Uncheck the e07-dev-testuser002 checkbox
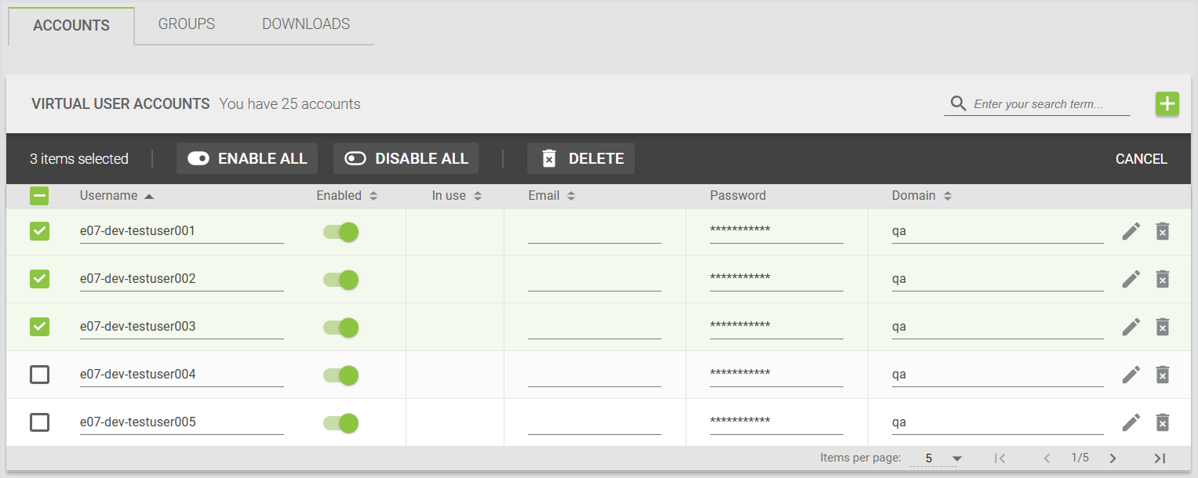The width and height of the screenshot is (1198, 478). 39,279
